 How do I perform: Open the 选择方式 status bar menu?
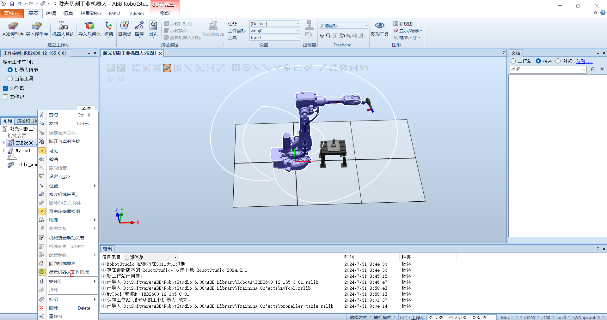(x=360, y=317)
